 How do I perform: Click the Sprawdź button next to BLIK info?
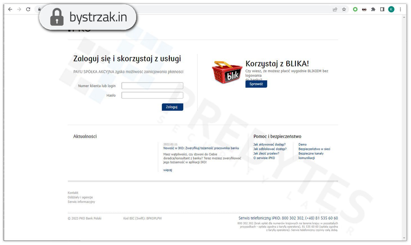coord(256,84)
